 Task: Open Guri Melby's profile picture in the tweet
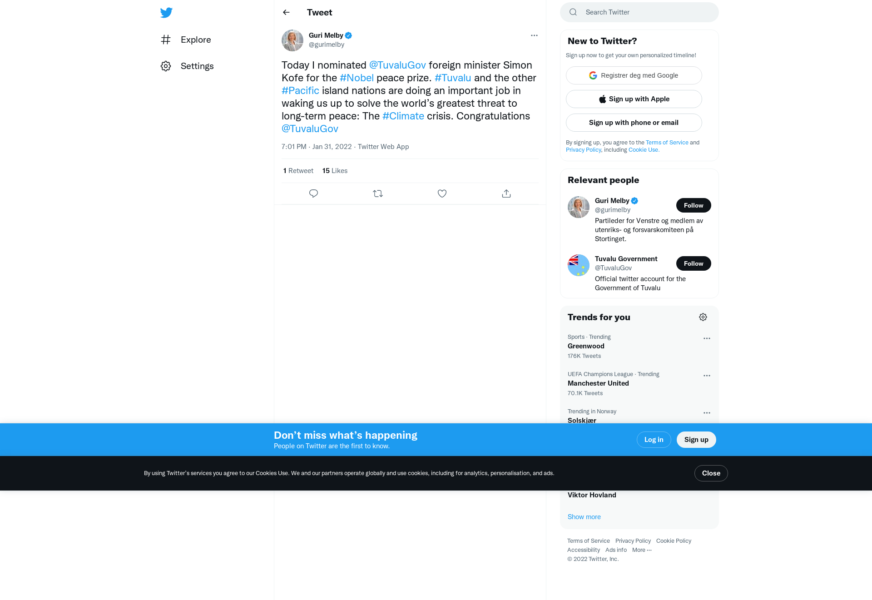[x=292, y=40]
